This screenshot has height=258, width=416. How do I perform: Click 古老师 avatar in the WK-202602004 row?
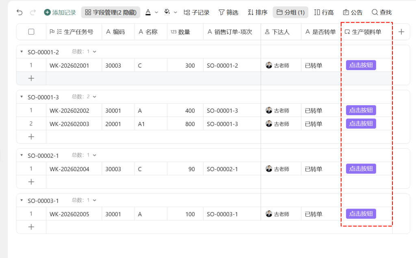click(269, 169)
